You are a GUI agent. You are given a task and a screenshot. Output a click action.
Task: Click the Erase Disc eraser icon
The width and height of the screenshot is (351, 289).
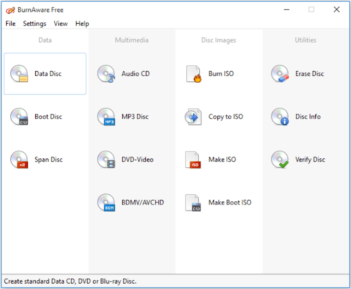[x=280, y=73]
